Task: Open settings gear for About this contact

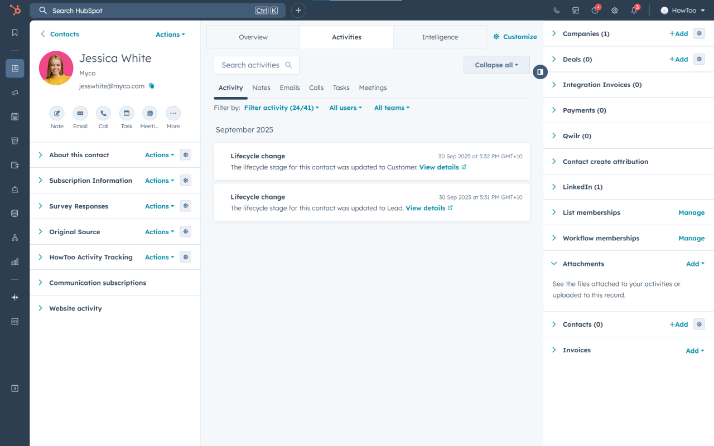Action: pos(186,155)
